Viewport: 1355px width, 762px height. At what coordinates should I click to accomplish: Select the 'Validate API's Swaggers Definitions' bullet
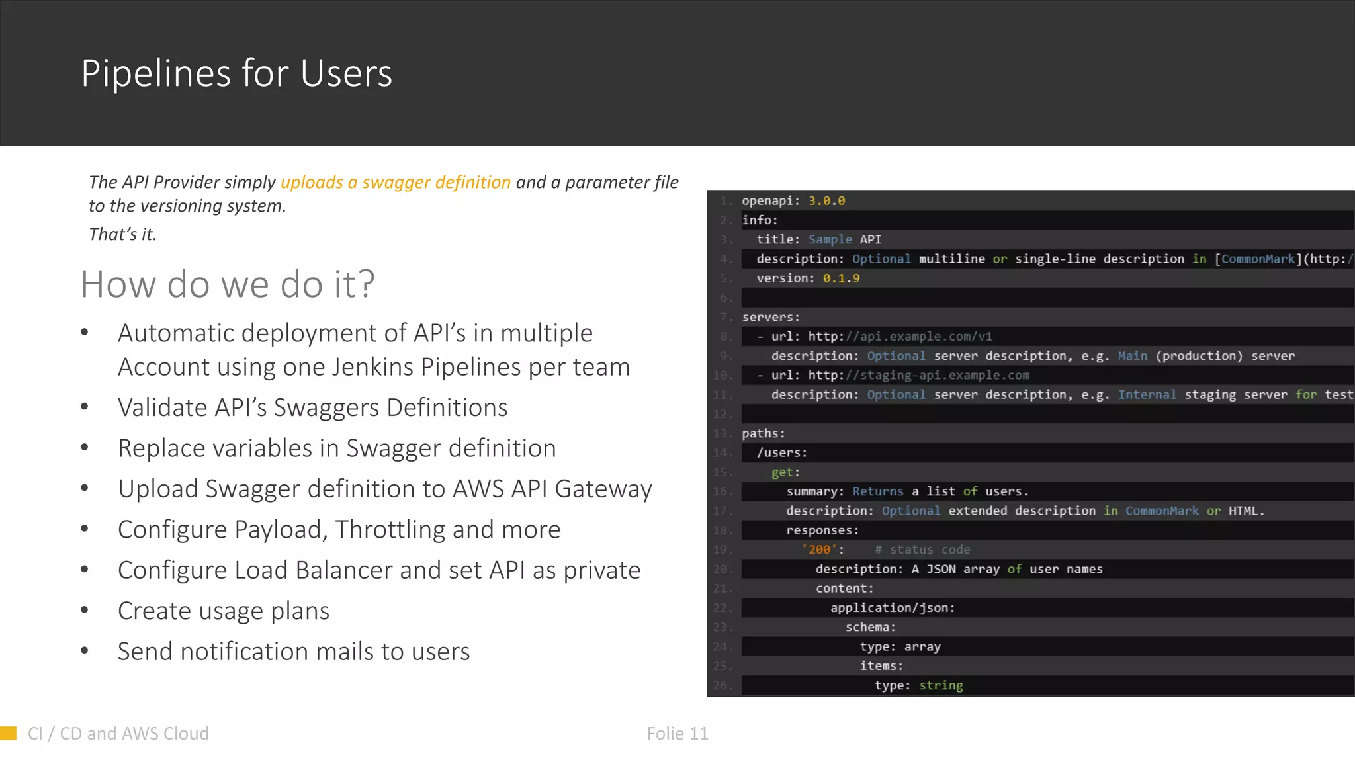pyautogui.click(x=312, y=407)
